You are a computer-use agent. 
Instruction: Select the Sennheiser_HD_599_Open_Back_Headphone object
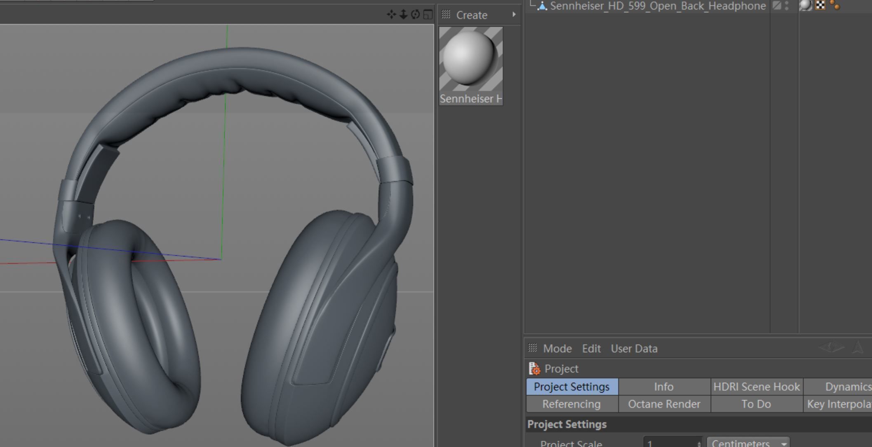658,6
